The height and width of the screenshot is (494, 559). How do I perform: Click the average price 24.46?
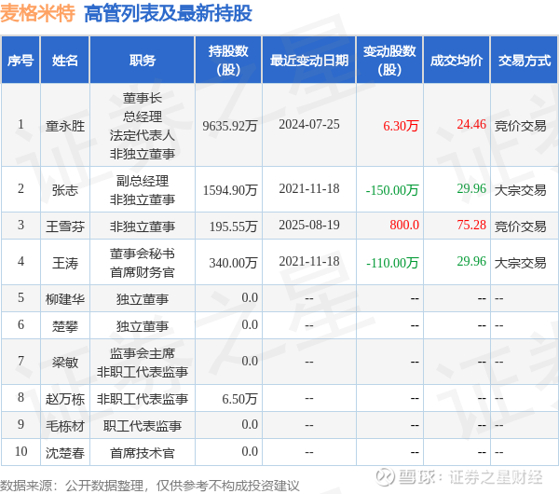[471, 125]
